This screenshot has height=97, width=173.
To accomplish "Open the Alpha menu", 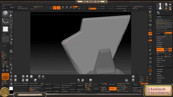I will (x=3, y=3).
